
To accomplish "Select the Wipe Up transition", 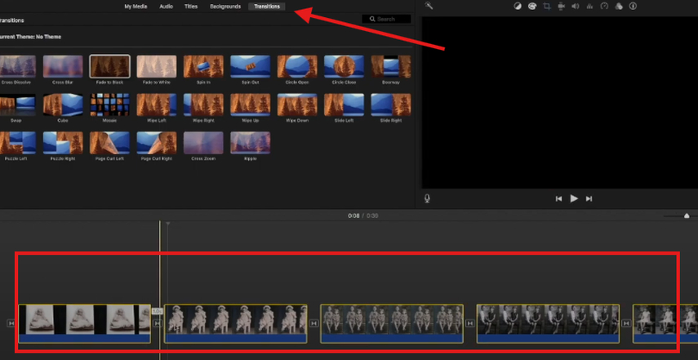I will click(250, 105).
